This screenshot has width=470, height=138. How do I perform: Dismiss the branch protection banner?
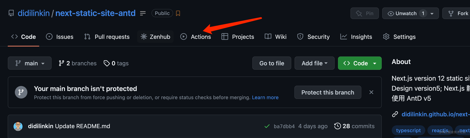click(x=371, y=92)
